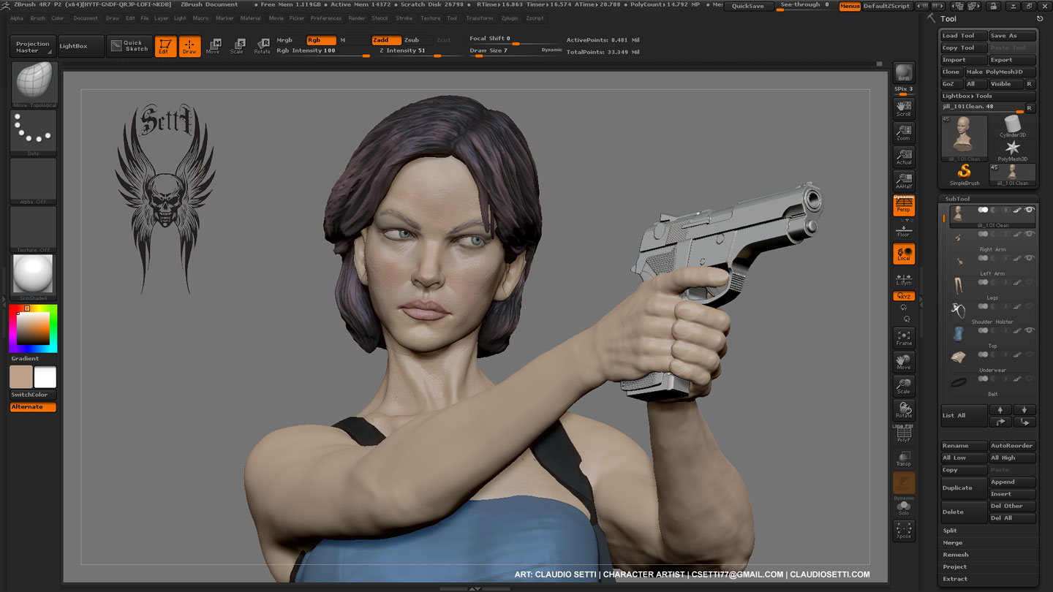Image resolution: width=1053 pixels, height=592 pixels.
Task: Open the Brush menu
Action: [x=37, y=18]
